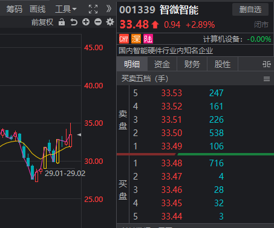Select the 画线 menu item
This screenshot has height=228, width=274.
pyautogui.click(x=38, y=9)
